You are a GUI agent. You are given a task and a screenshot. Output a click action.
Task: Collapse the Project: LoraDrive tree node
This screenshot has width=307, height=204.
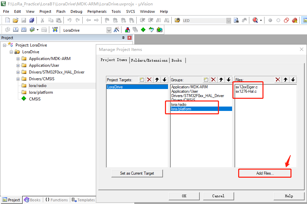(4, 45)
